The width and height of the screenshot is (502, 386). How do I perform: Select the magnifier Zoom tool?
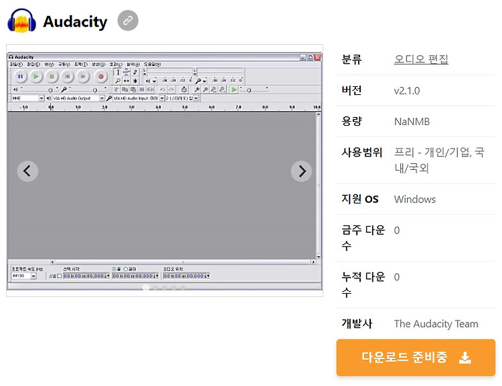click(x=118, y=81)
